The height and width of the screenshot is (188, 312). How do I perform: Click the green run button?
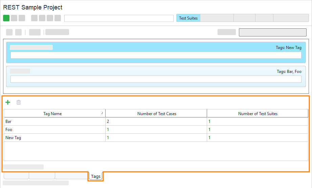pos(6,18)
